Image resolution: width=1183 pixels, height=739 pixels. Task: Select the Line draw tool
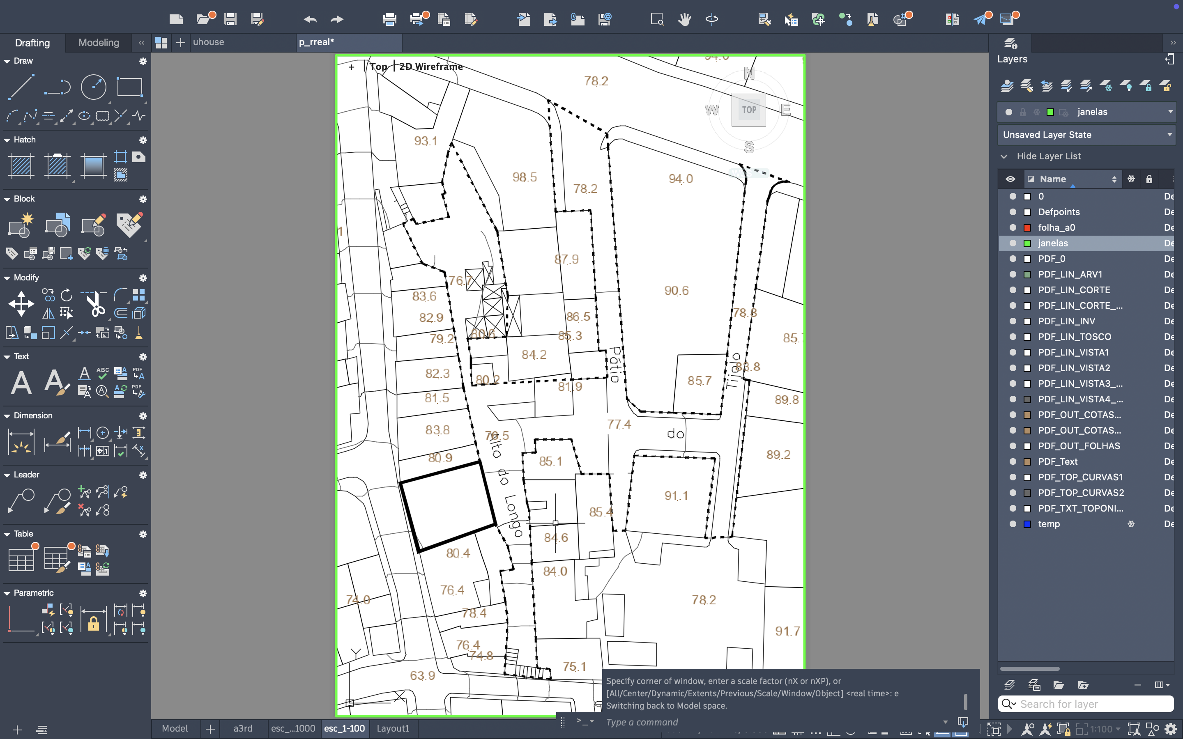coord(21,87)
